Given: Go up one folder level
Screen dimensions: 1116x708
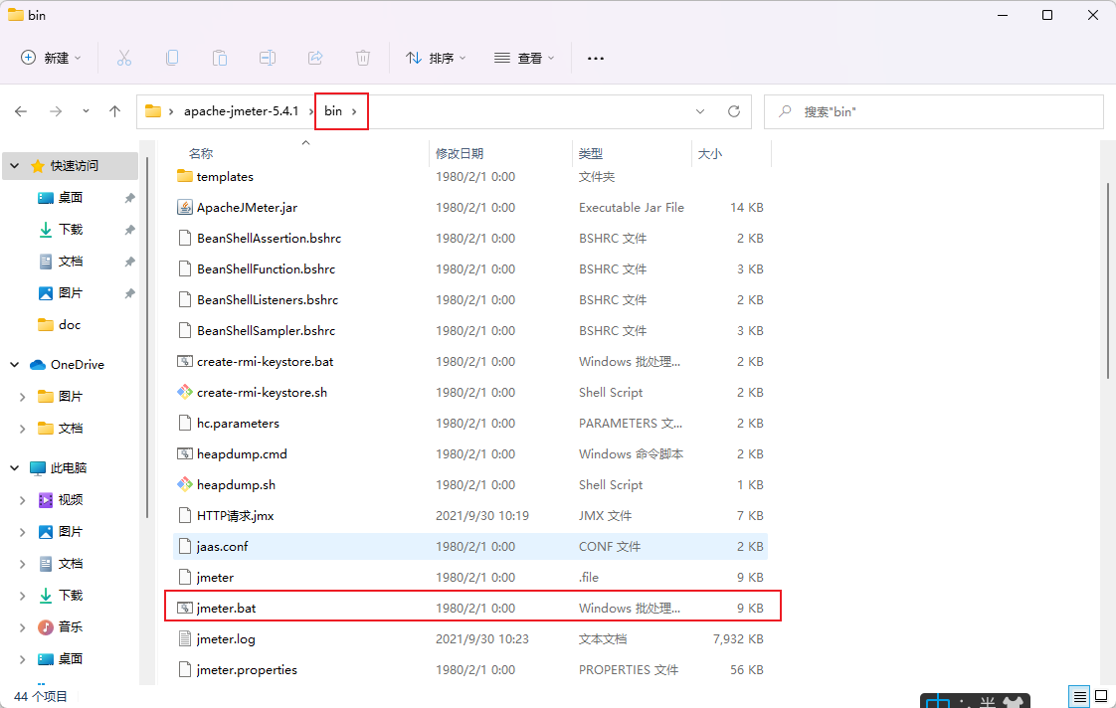Looking at the screenshot, I should (x=114, y=111).
